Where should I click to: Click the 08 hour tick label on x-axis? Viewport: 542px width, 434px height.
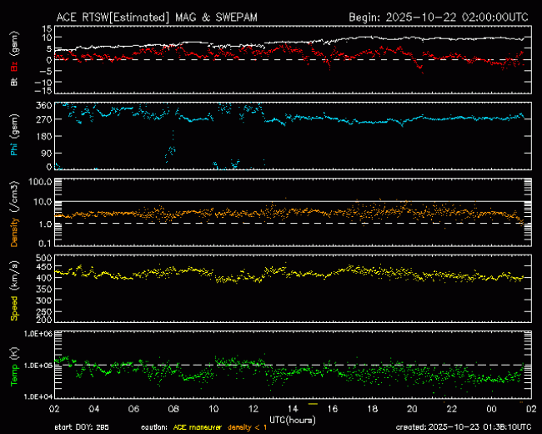tap(174, 408)
